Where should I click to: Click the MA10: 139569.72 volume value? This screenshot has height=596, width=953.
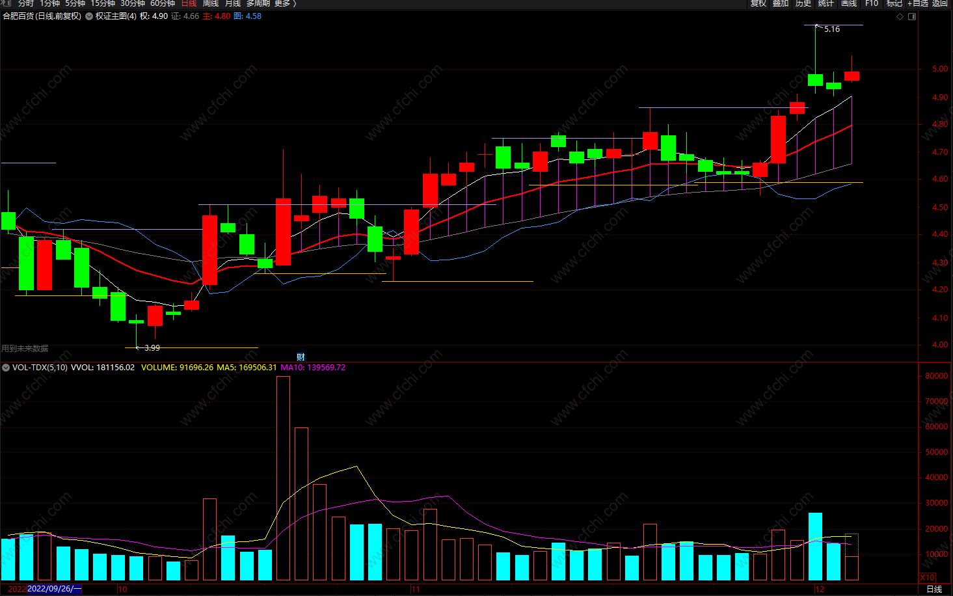coord(313,368)
